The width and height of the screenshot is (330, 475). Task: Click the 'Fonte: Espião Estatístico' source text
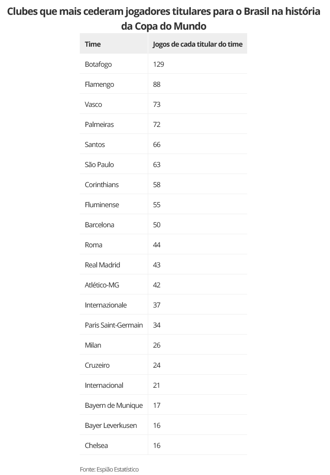(109, 469)
